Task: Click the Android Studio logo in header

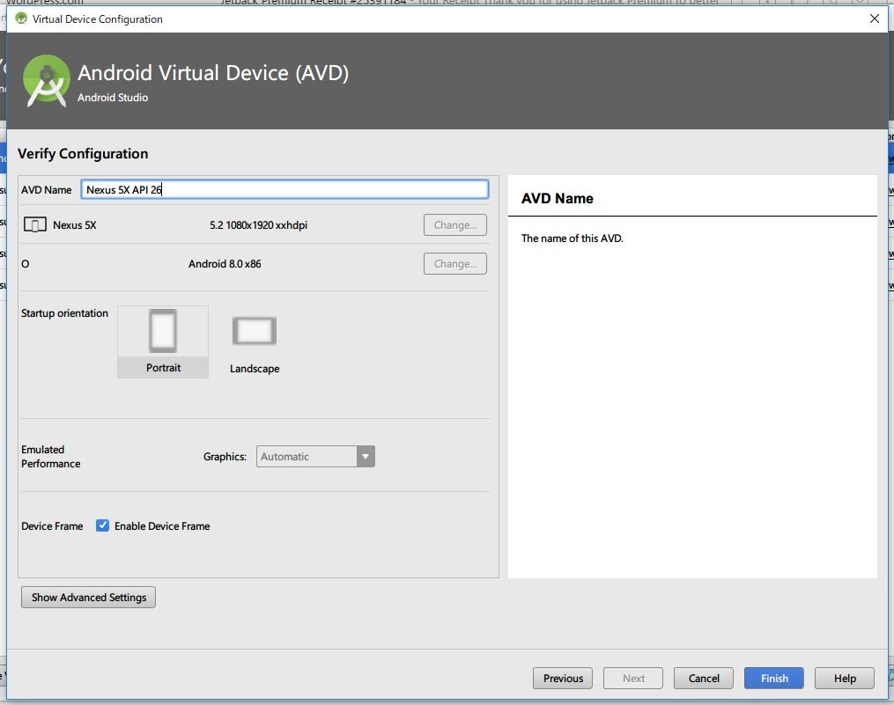Action: 47,80
